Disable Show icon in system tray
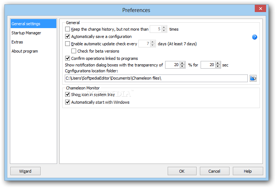 [x=67, y=95]
